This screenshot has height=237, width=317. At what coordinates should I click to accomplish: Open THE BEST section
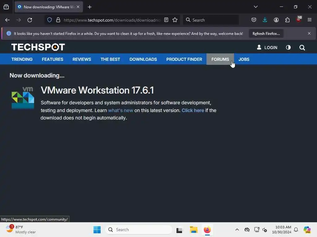[111, 59]
